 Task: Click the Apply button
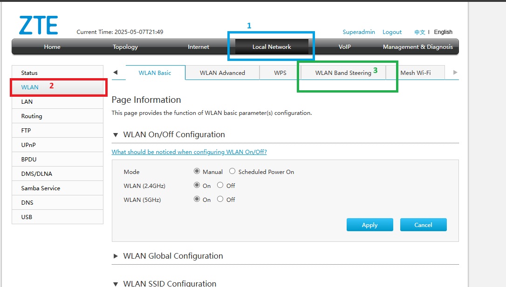click(369, 225)
